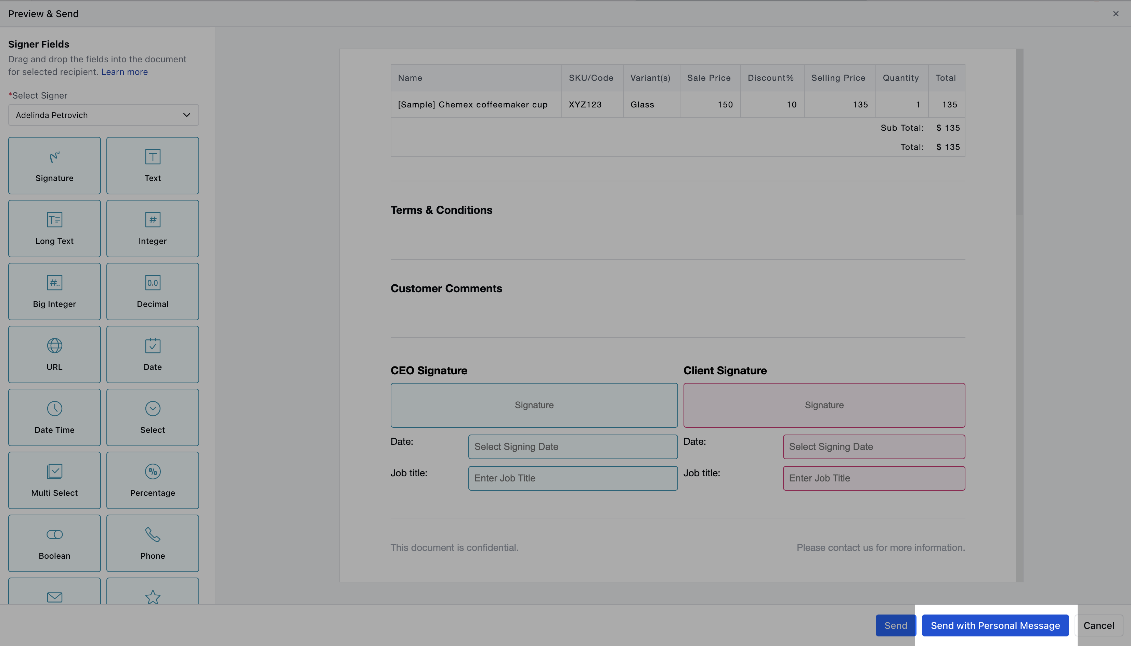Pick the URL field tile
The height and width of the screenshot is (646, 1131).
pyautogui.click(x=54, y=354)
